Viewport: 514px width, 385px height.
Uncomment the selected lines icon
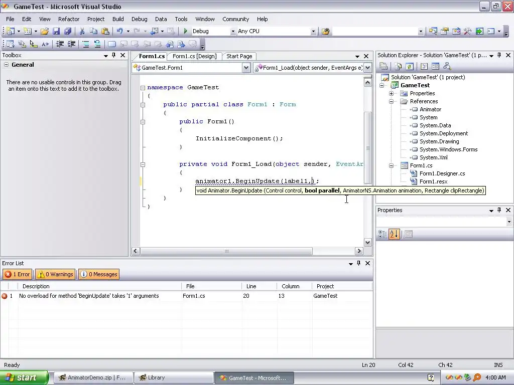(x=97, y=44)
